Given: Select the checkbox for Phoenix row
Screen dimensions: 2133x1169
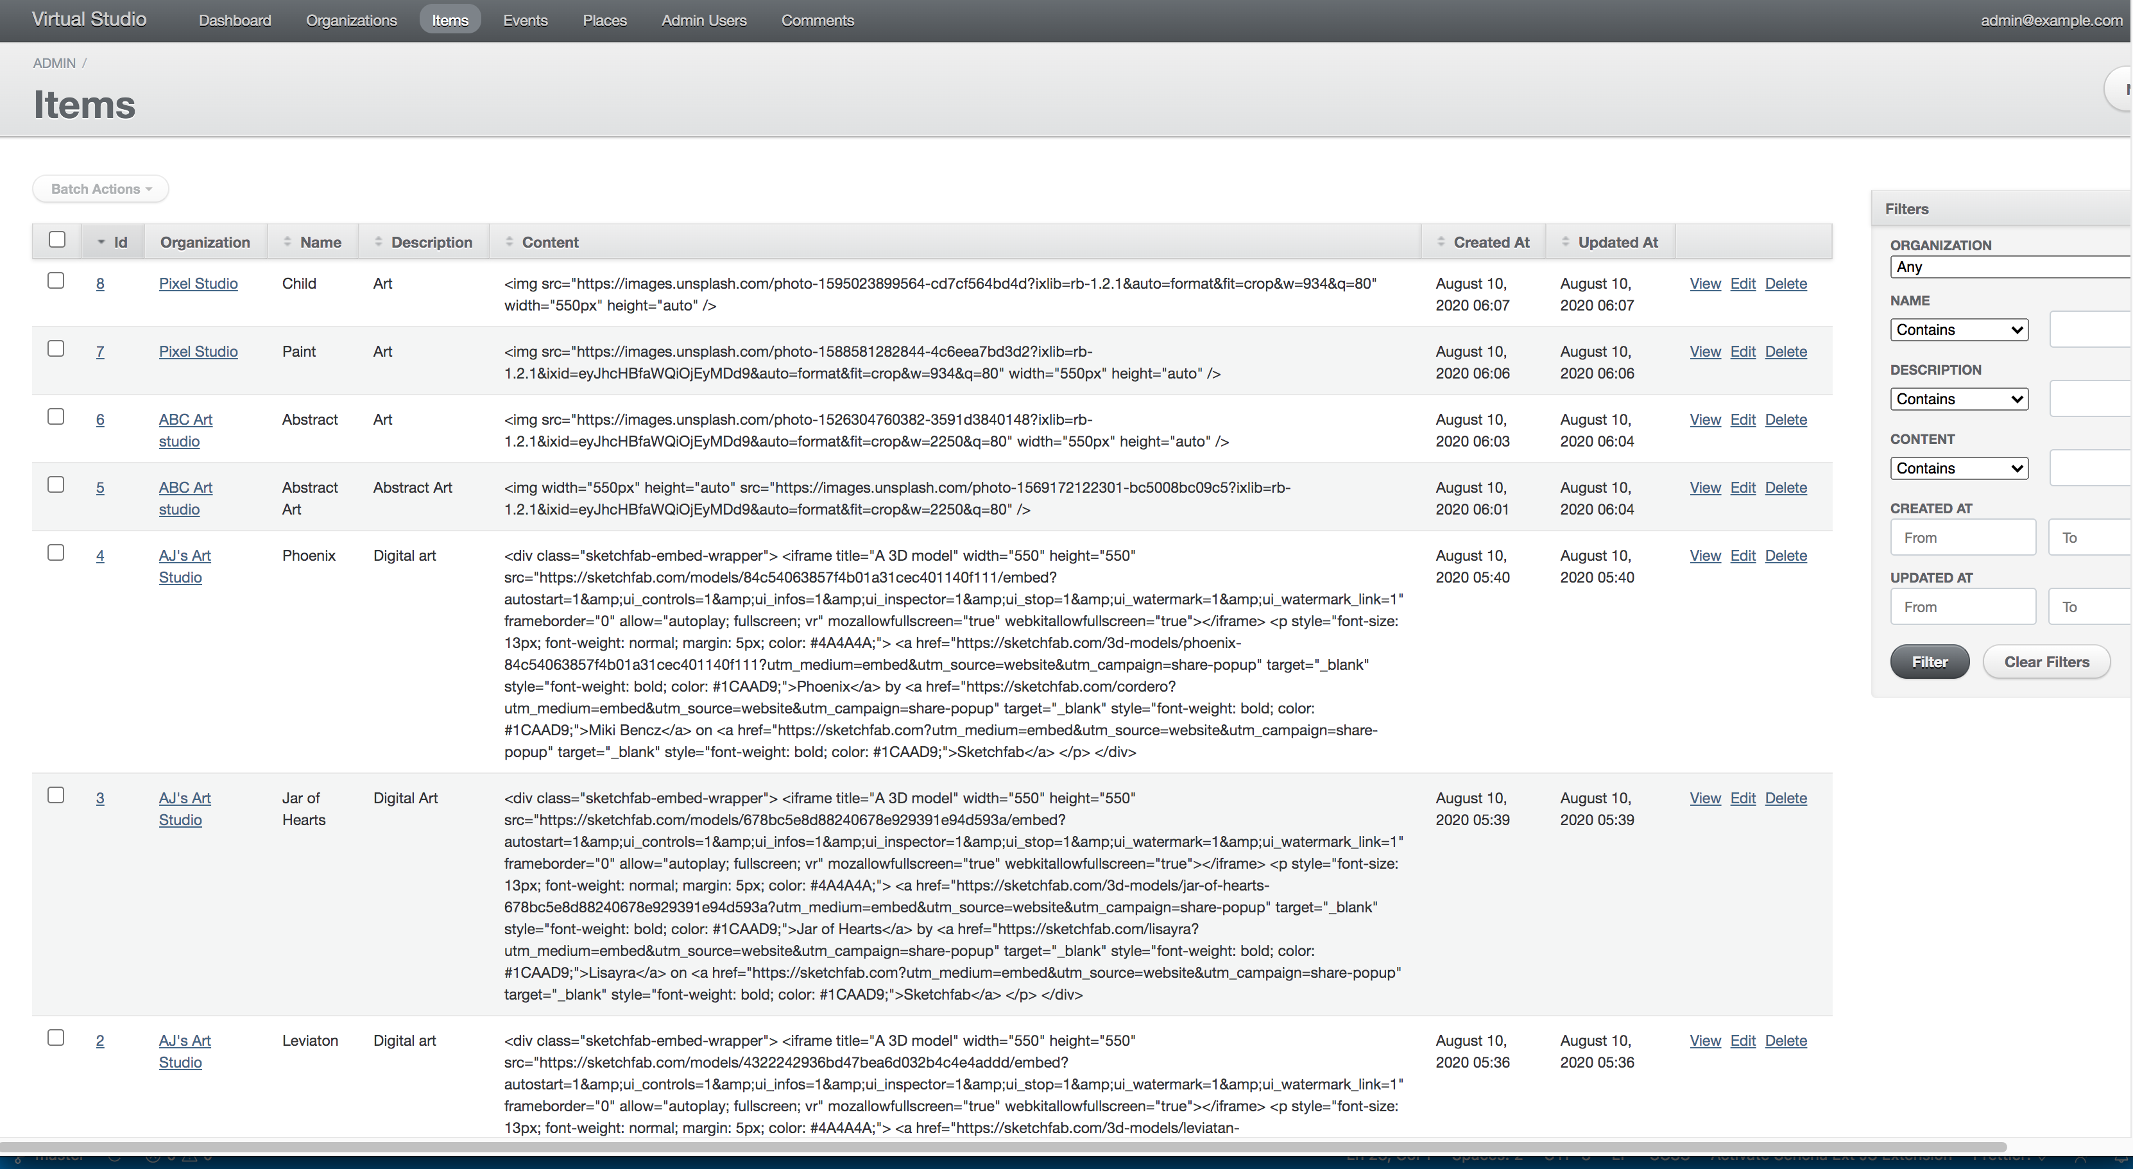Looking at the screenshot, I should click(x=55, y=553).
